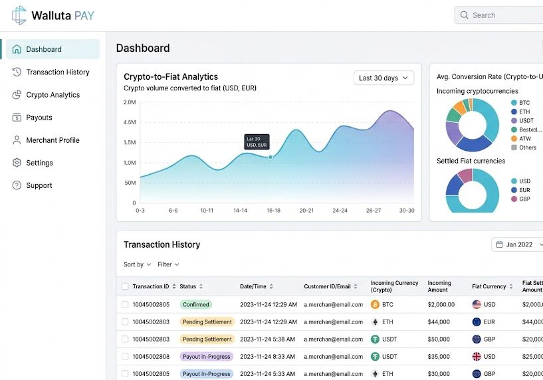The width and height of the screenshot is (543, 380).
Task: Click the Merchant Profile person icon
Action: click(x=17, y=140)
